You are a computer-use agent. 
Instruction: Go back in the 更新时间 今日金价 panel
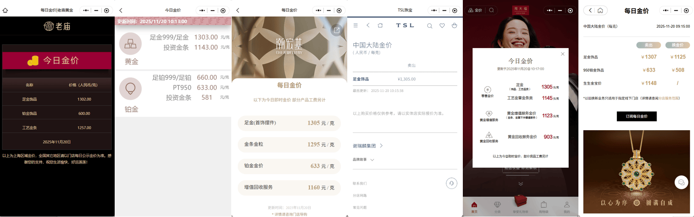(x=121, y=10)
